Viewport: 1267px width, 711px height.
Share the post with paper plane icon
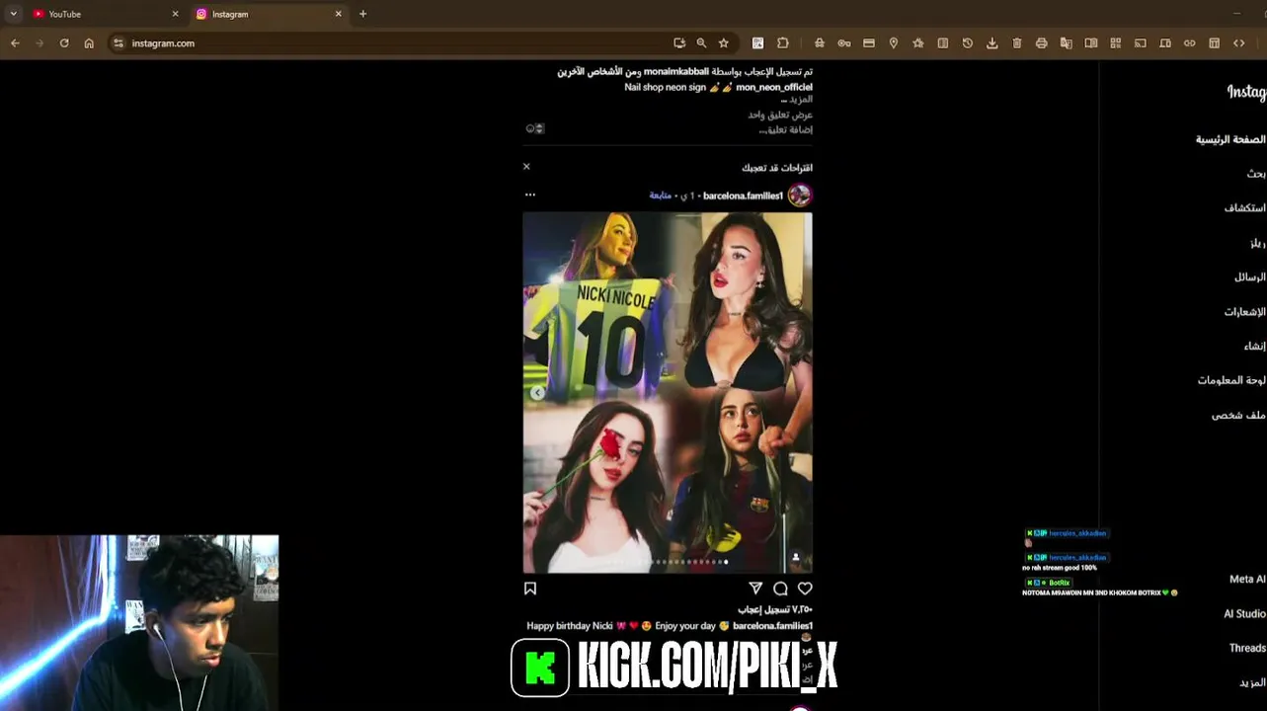point(755,589)
